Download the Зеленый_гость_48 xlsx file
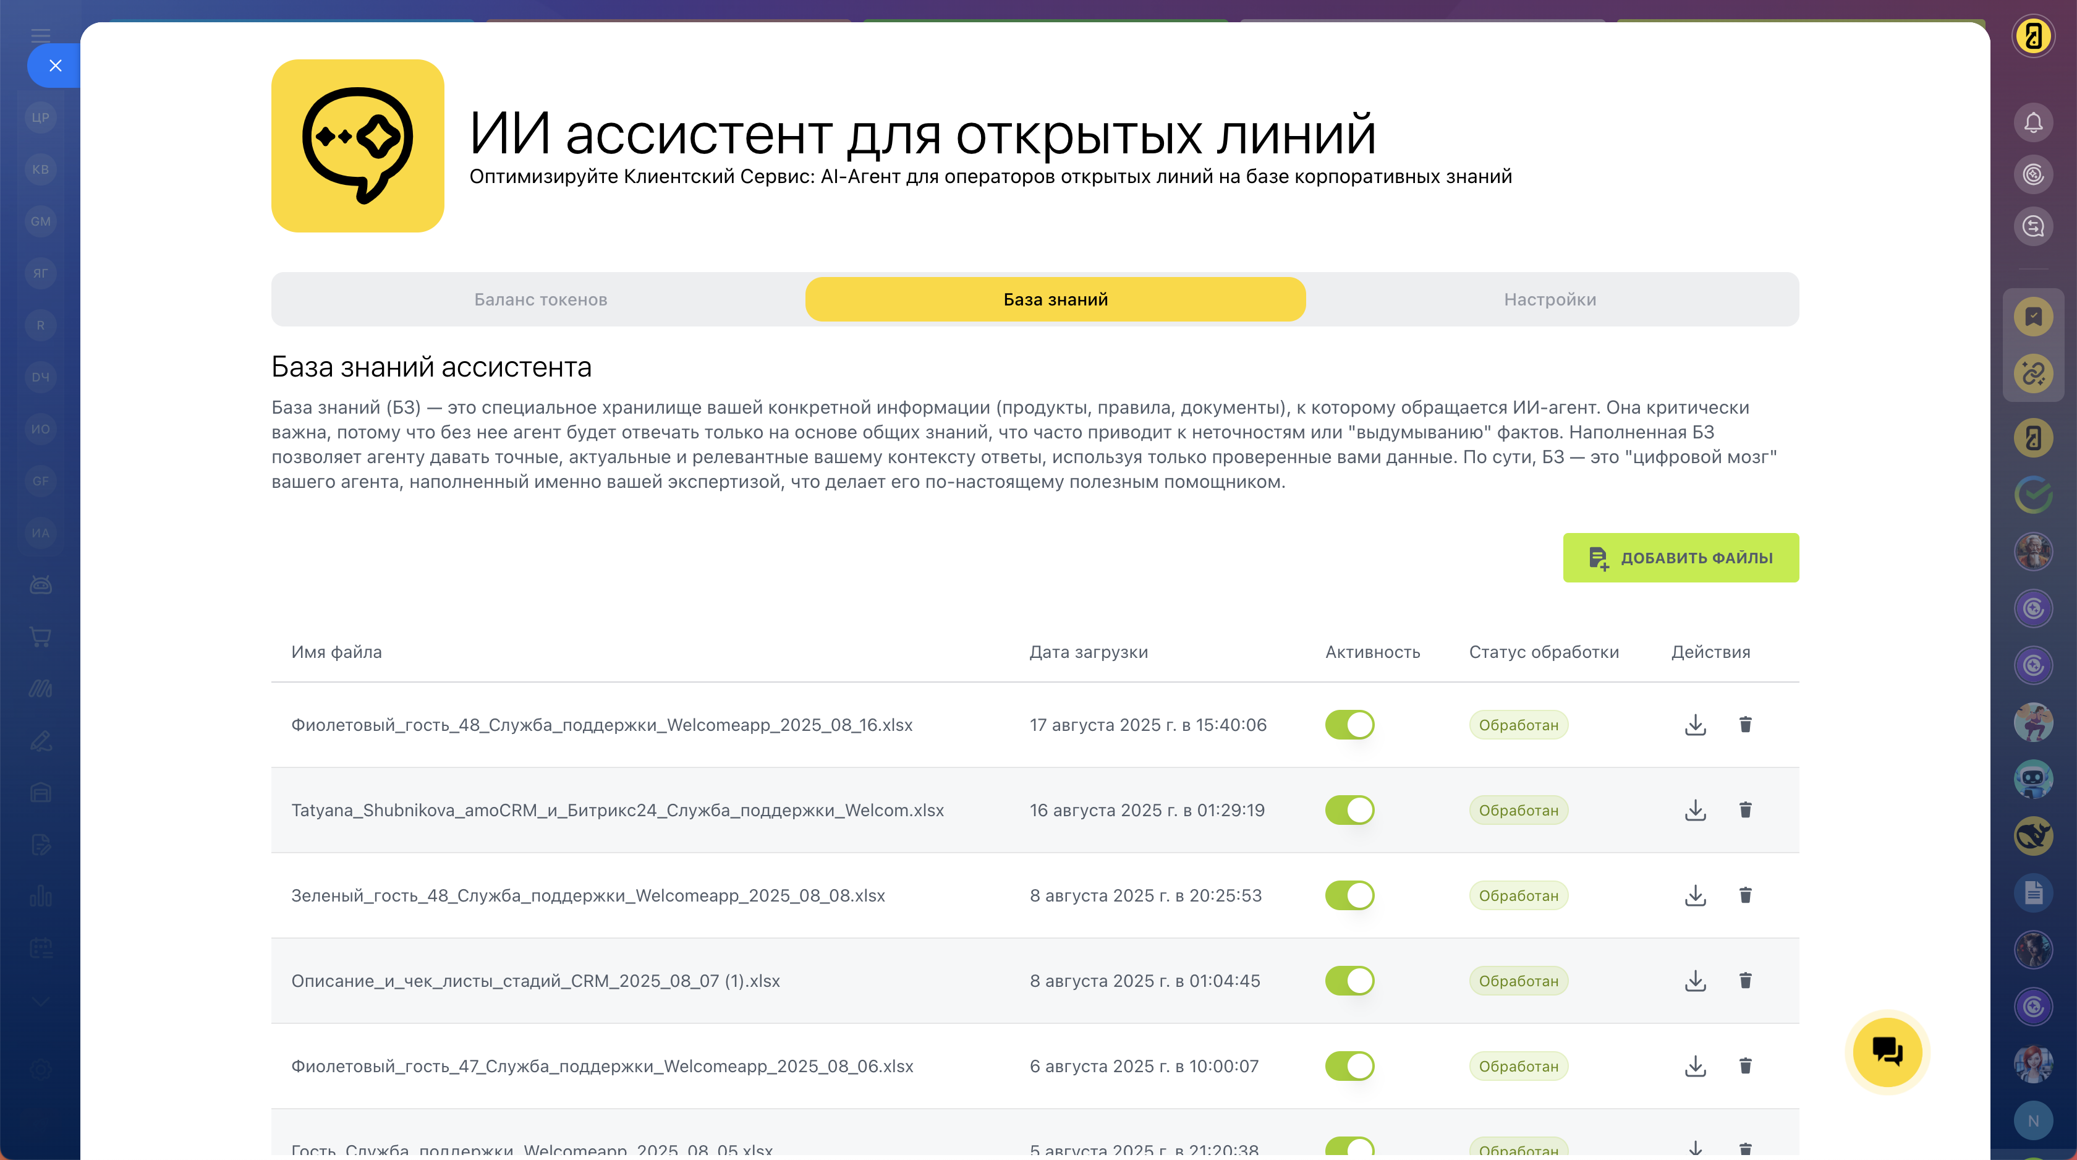This screenshot has height=1160, width=2077. pos(1695,895)
